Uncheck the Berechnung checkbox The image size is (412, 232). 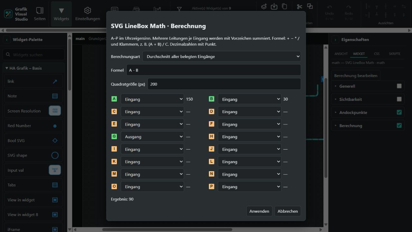[399, 126]
